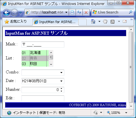
Task: Expand the Home button dropdown arrow
Action: pos(99,21)
